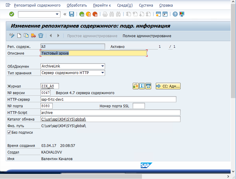Expand the ОблДокумен ArchiveLink dropdown
Viewport: 236px width, 179px height.
(102, 66)
